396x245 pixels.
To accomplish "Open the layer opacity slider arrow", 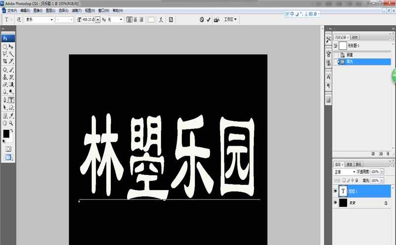I will [x=382, y=172].
